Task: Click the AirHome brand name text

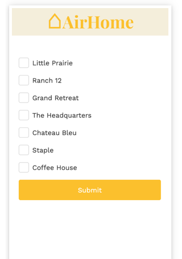Action: click(x=98, y=22)
